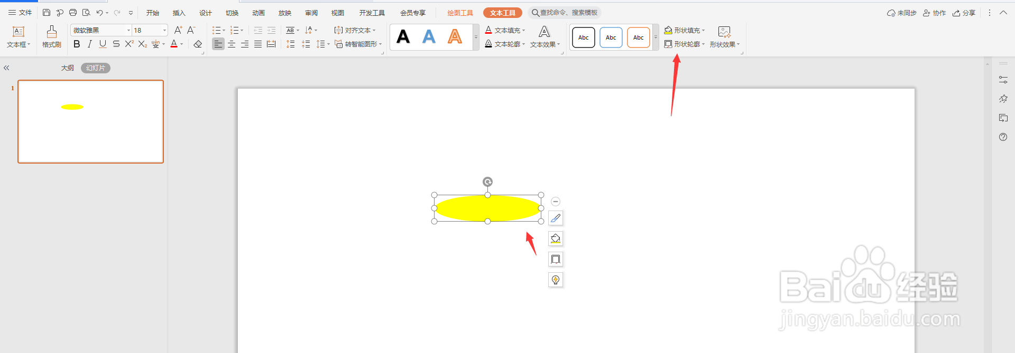
Task: Click the star icon in right sidebar
Action: pyautogui.click(x=1003, y=99)
